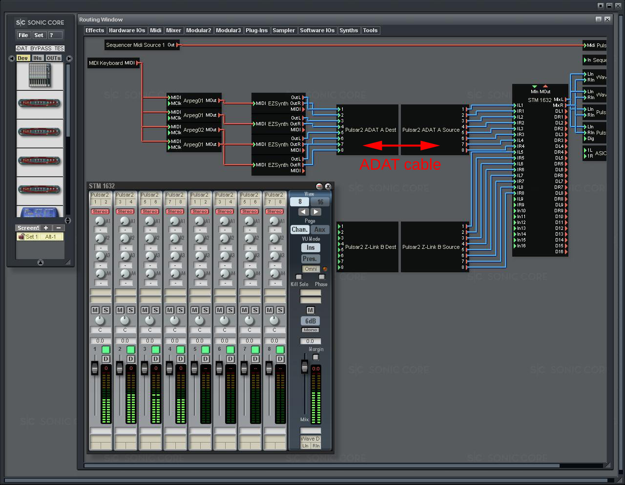Viewport: 625px width, 485px height.
Task: Switch to the INs tab
Action: (38, 58)
